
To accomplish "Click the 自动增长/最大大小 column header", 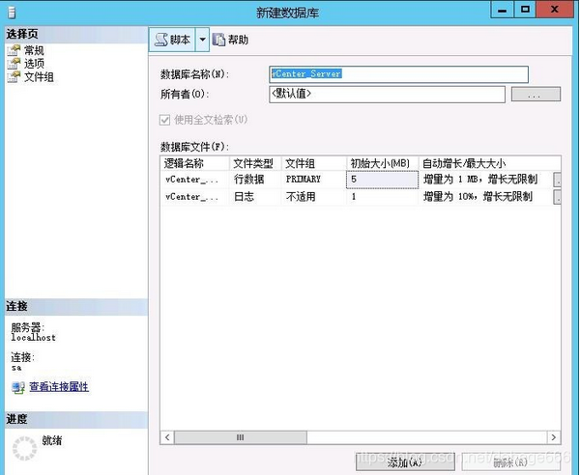I will coord(489,163).
